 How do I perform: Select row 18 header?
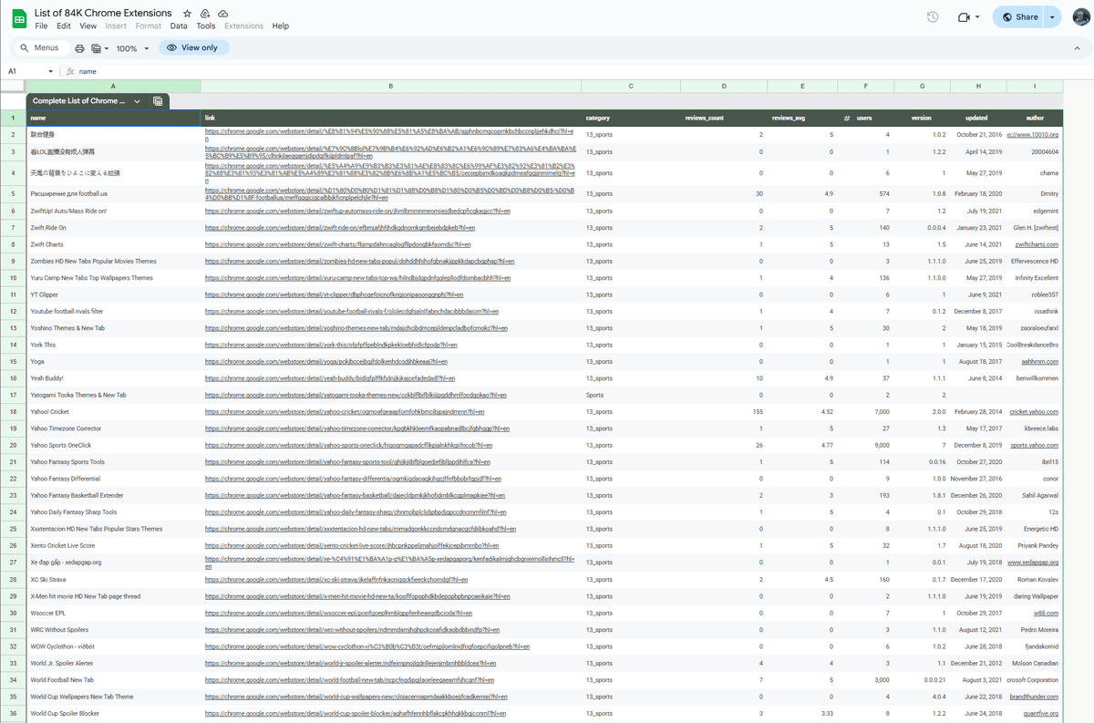(x=13, y=411)
